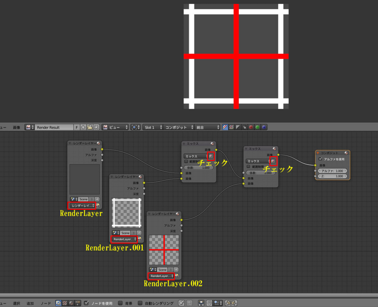Viewport: 378px width, 307px height.
Task: Toggle 自動レンダリング checkbox
Action: pos(140,303)
